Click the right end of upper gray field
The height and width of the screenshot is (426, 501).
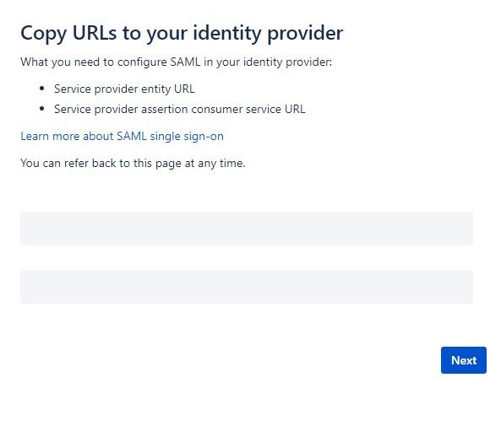pyautogui.click(x=460, y=229)
